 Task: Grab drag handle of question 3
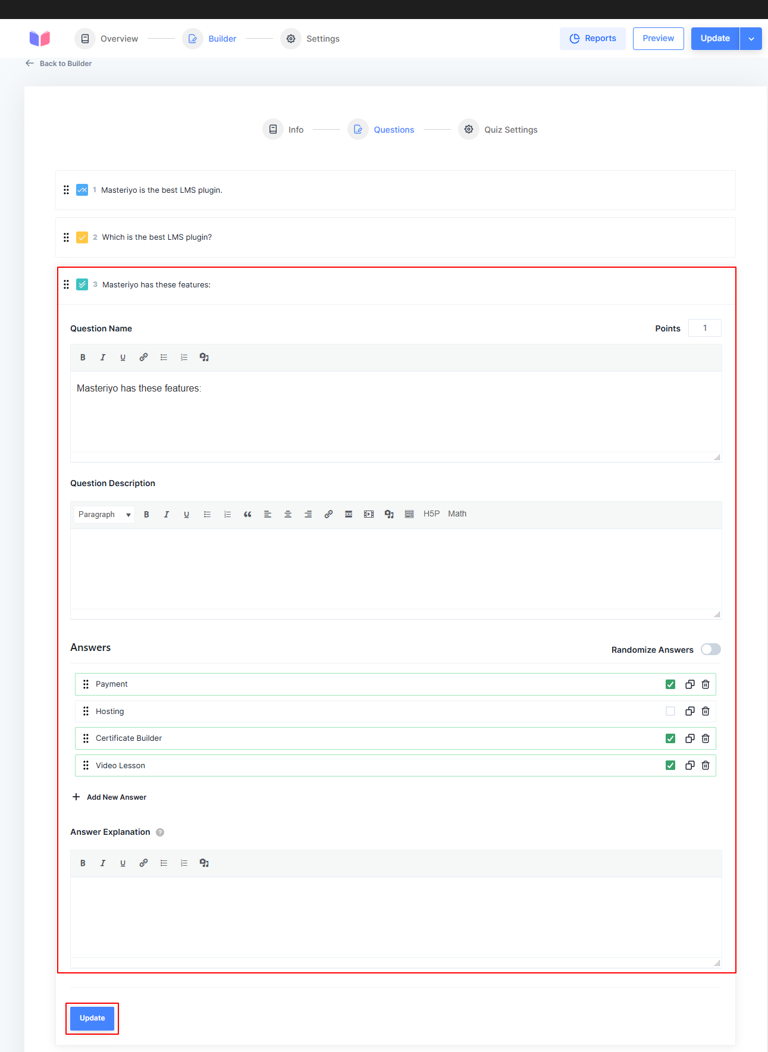coord(66,284)
